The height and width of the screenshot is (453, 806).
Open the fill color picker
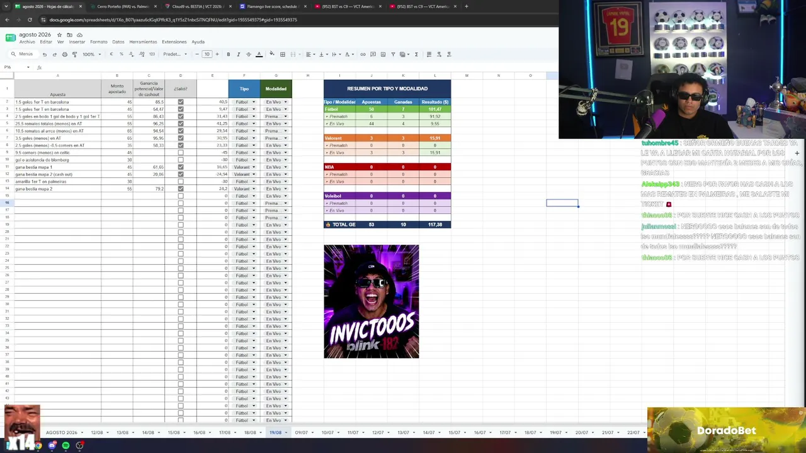click(x=271, y=54)
